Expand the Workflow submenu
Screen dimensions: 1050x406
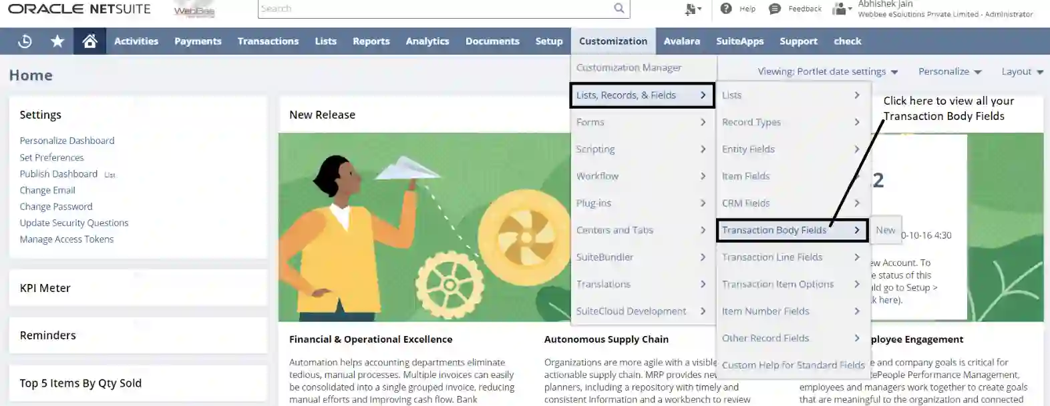643,176
